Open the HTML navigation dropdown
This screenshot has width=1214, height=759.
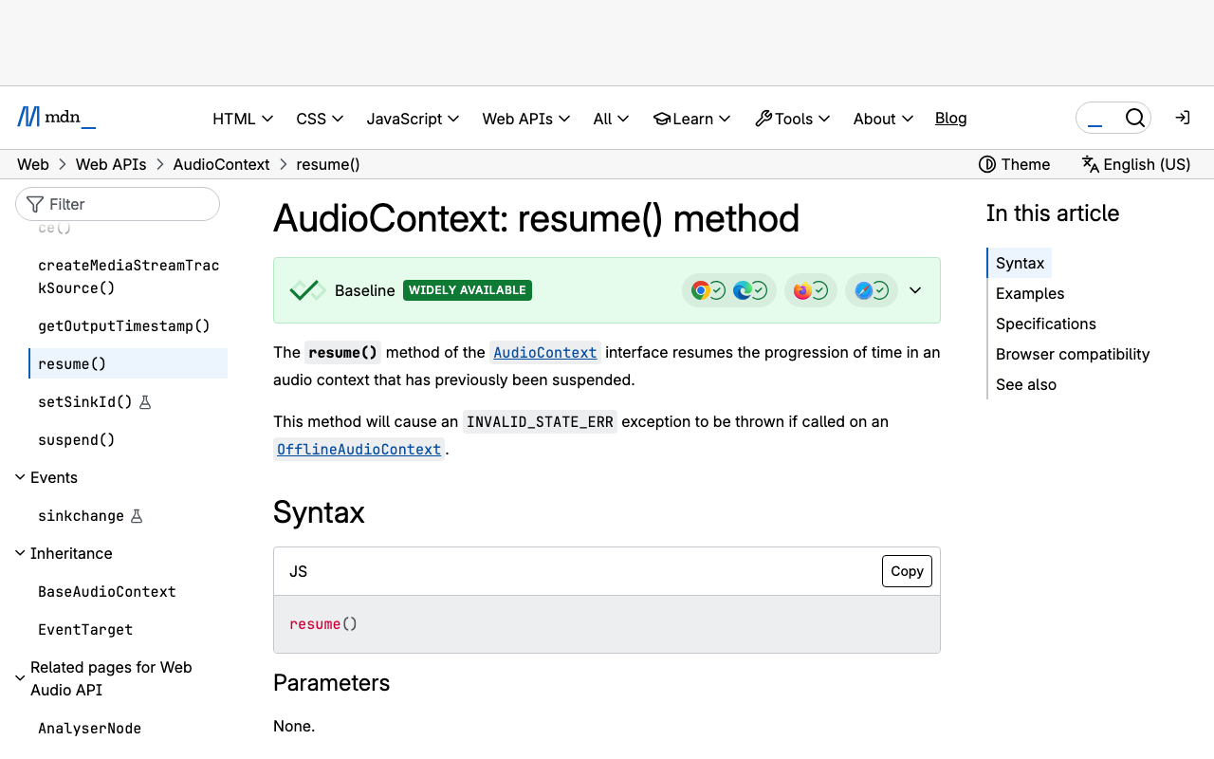(x=243, y=119)
